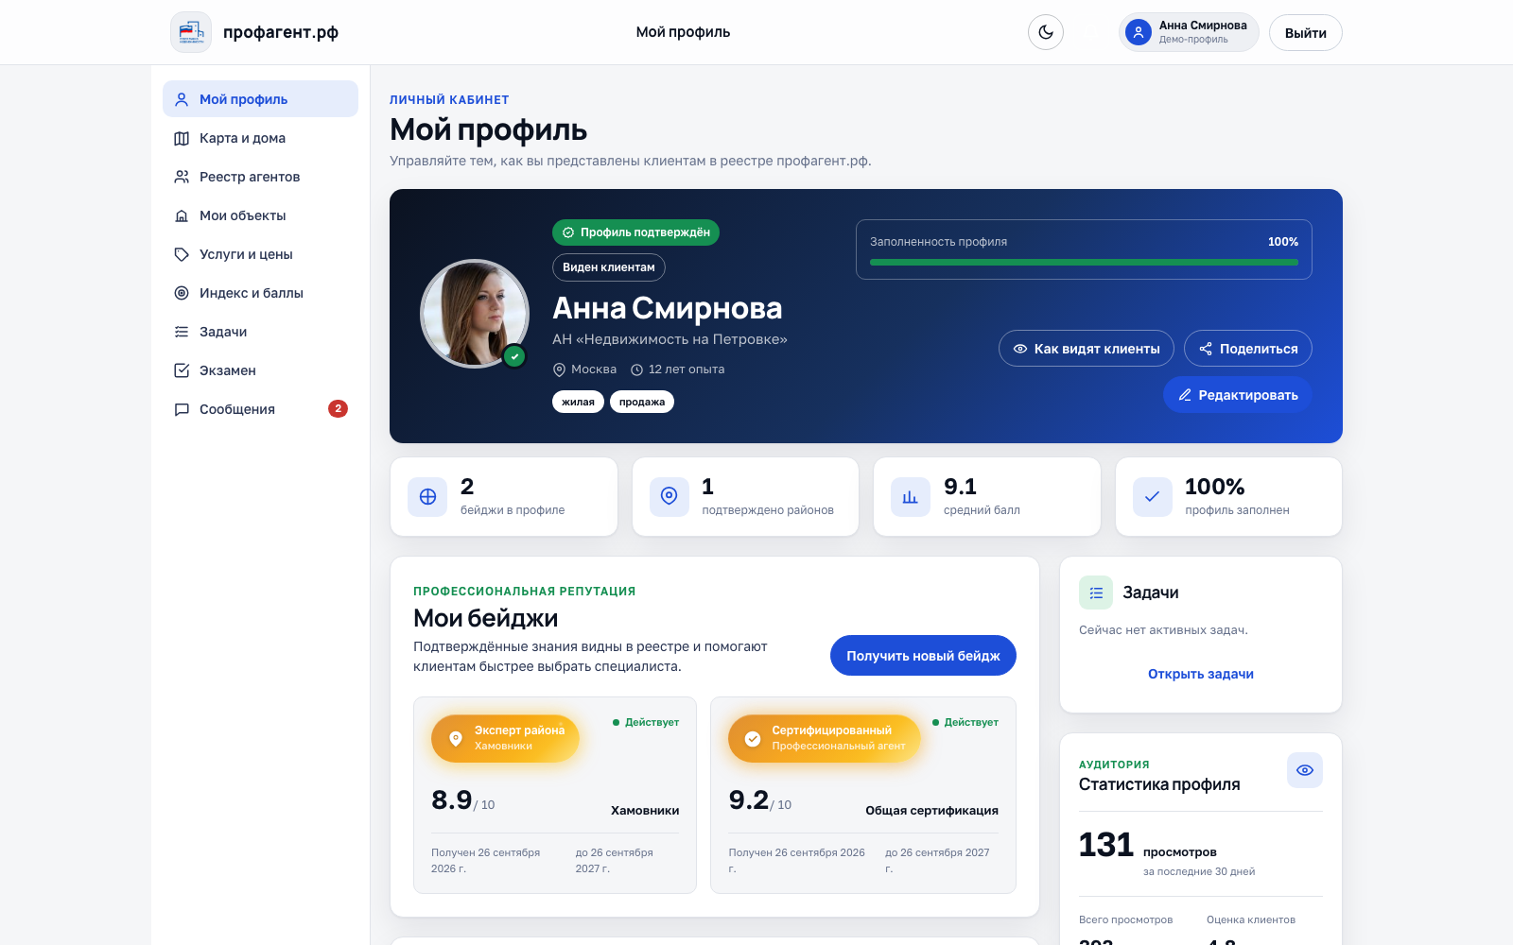
Task: Click the Выйти logout button
Action: click(x=1306, y=33)
